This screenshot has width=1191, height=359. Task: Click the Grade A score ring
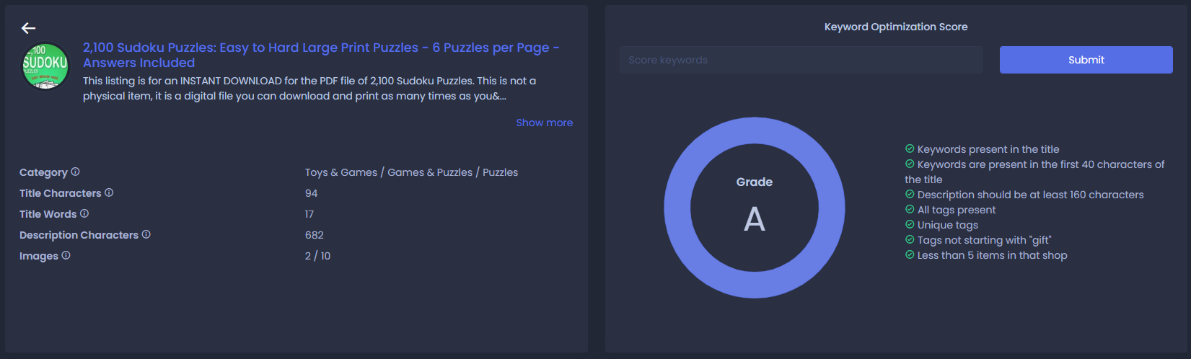[x=755, y=208]
